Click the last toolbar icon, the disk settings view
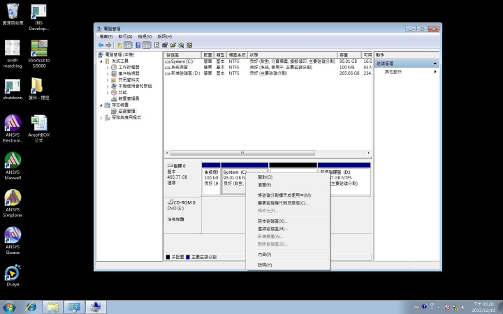The width and height of the screenshot is (503, 314). [189, 45]
